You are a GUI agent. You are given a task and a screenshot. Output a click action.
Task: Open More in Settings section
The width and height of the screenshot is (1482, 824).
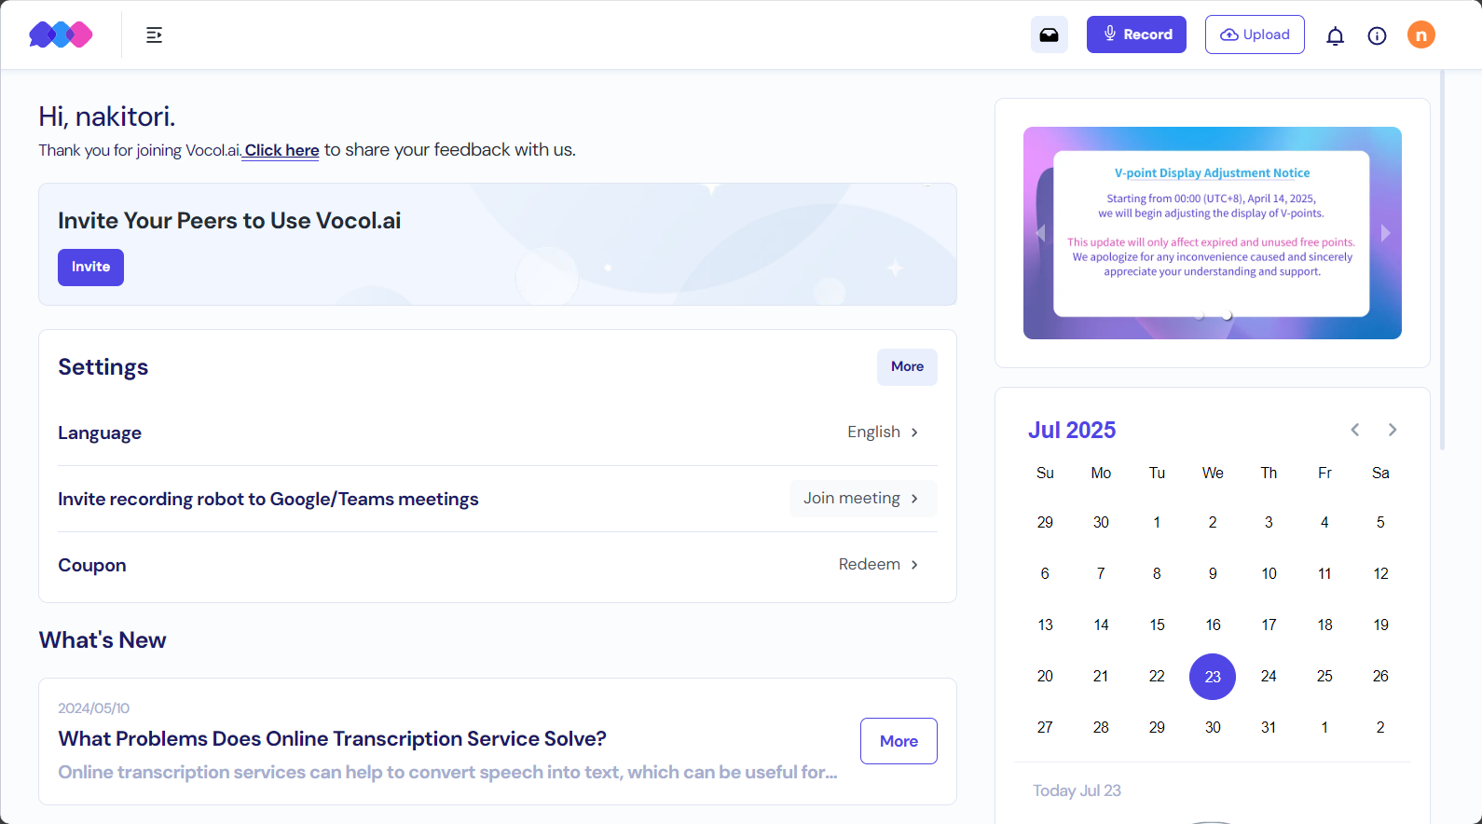coord(907,367)
